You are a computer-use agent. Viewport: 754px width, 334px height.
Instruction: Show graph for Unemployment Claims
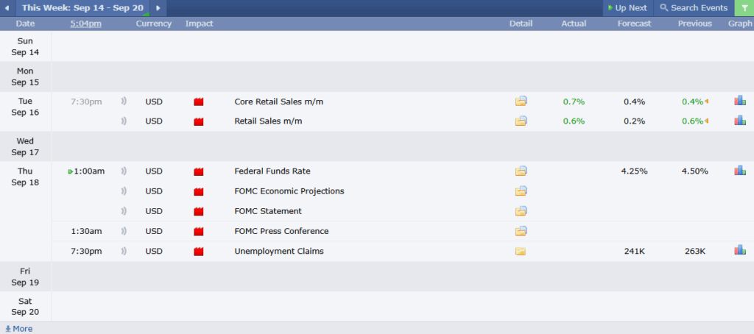click(x=740, y=250)
